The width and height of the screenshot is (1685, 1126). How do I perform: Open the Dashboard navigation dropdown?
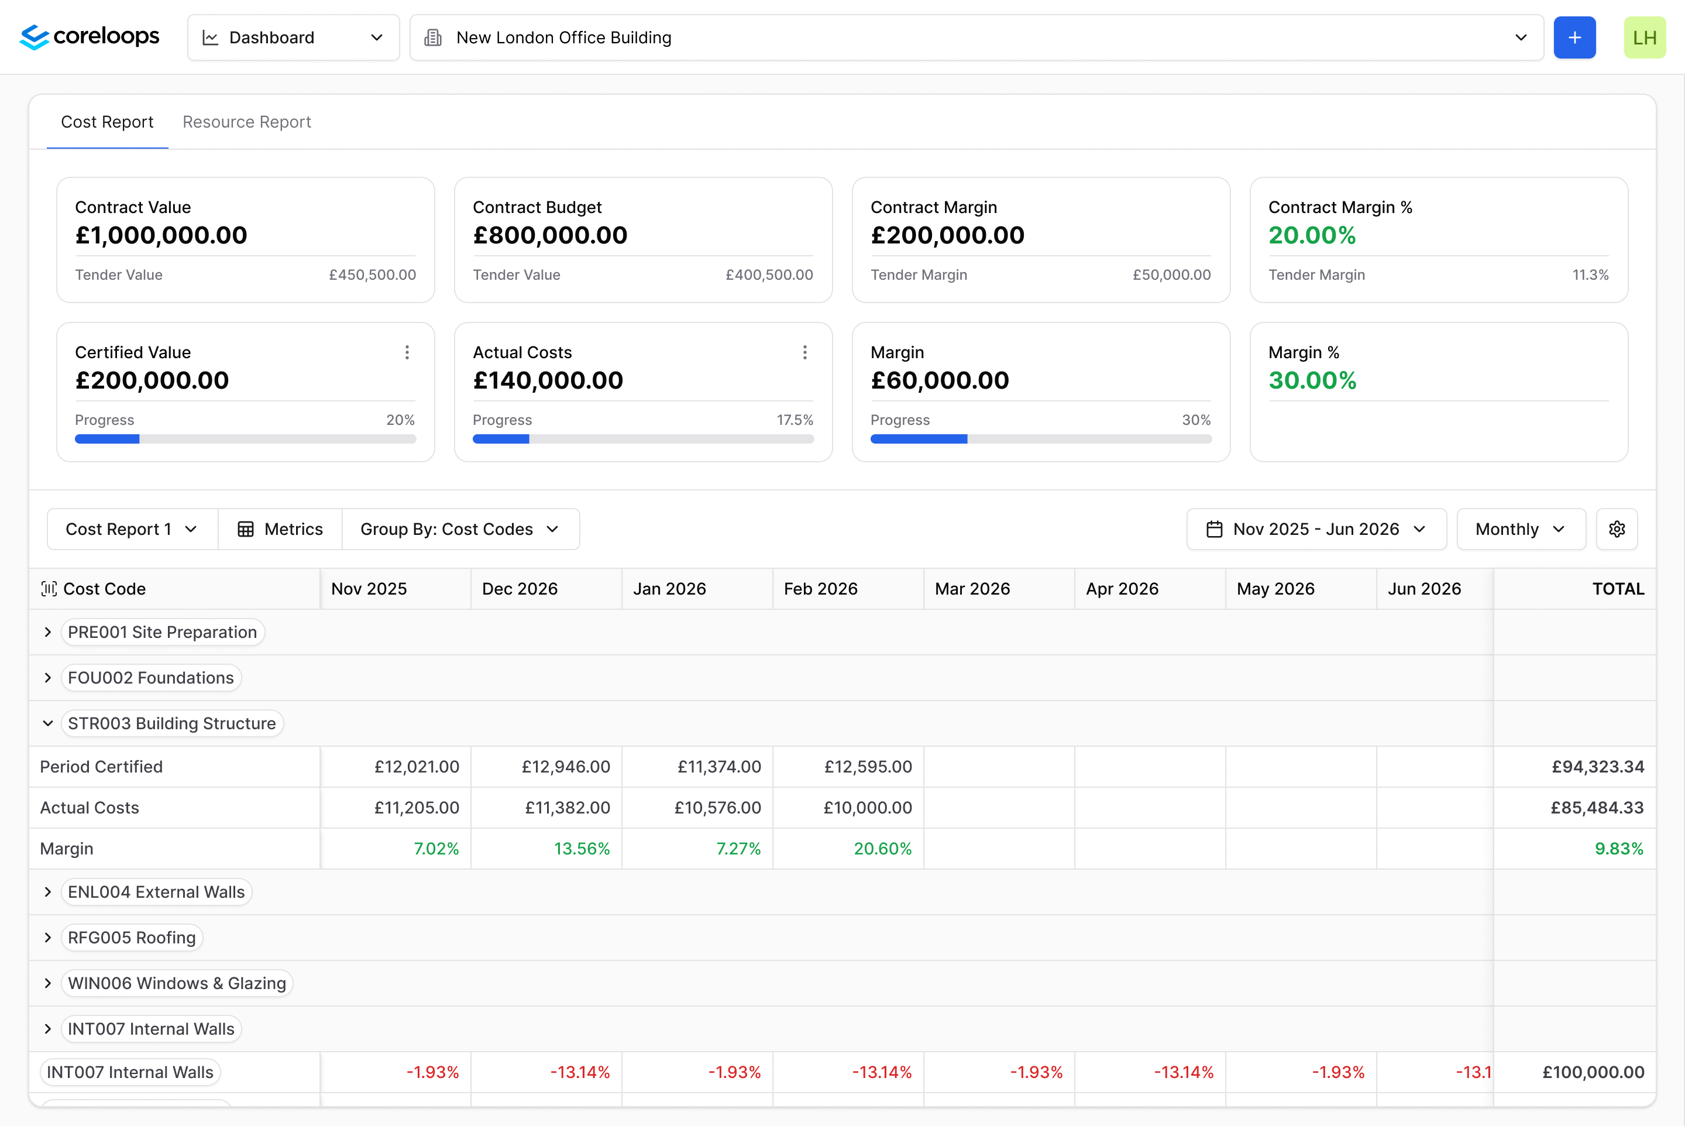(293, 37)
